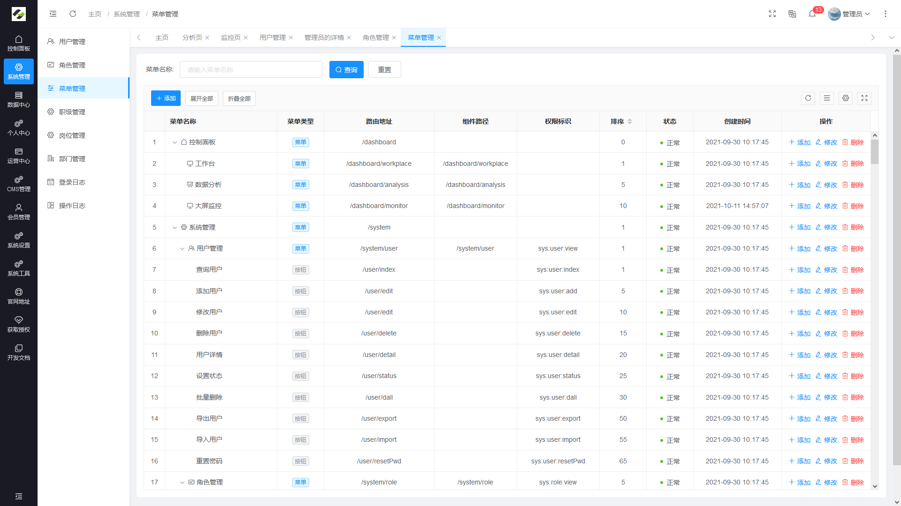Image resolution: width=901 pixels, height=506 pixels.
Task: Click the table refresh icon in toolbar
Action: pos(808,98)
